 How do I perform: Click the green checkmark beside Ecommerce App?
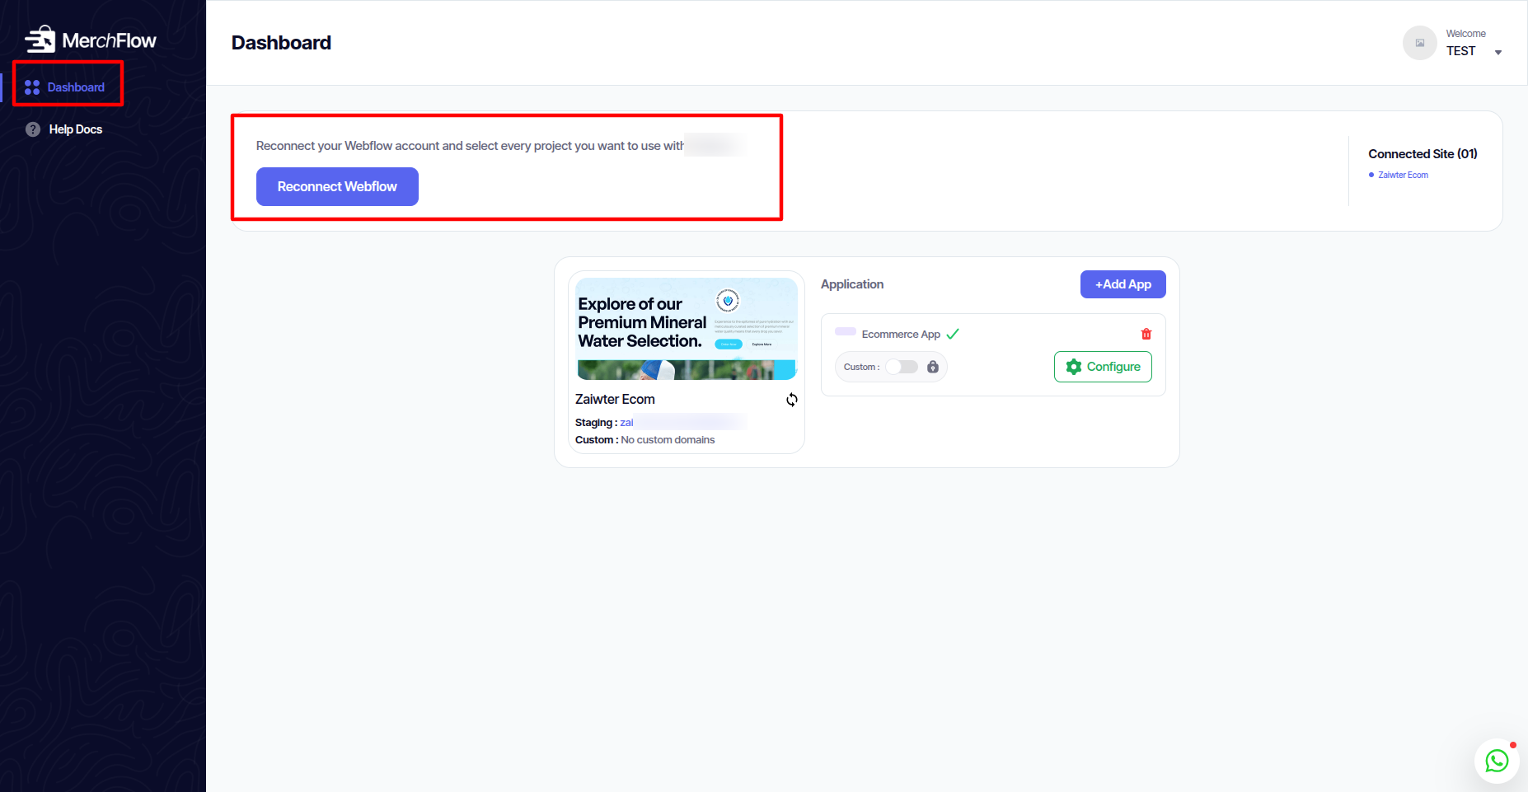[953, 334]
